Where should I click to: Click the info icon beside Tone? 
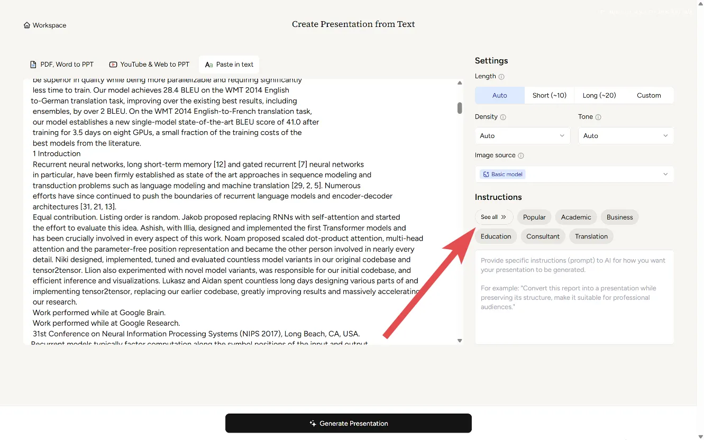click(x=598, y=117)
